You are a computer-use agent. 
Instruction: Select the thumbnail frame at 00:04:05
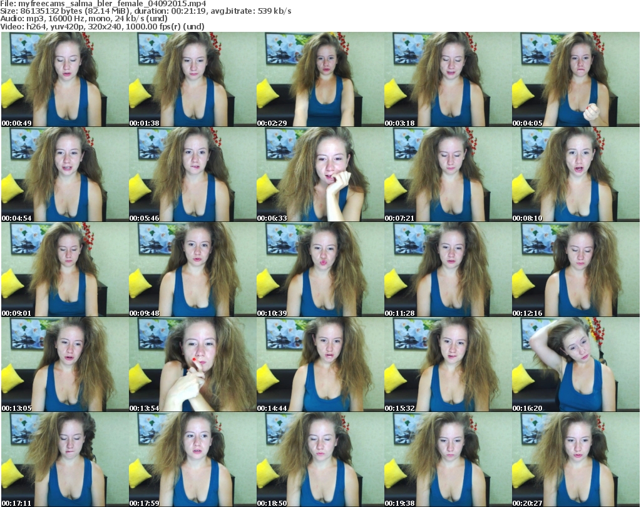point(576,79)
